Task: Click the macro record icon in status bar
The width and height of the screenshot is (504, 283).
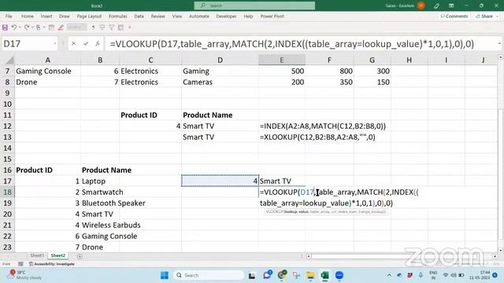Action: click(20, 264)
